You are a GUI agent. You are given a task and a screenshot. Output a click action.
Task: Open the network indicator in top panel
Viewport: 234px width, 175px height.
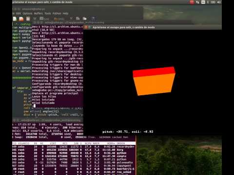coord(197,2)
